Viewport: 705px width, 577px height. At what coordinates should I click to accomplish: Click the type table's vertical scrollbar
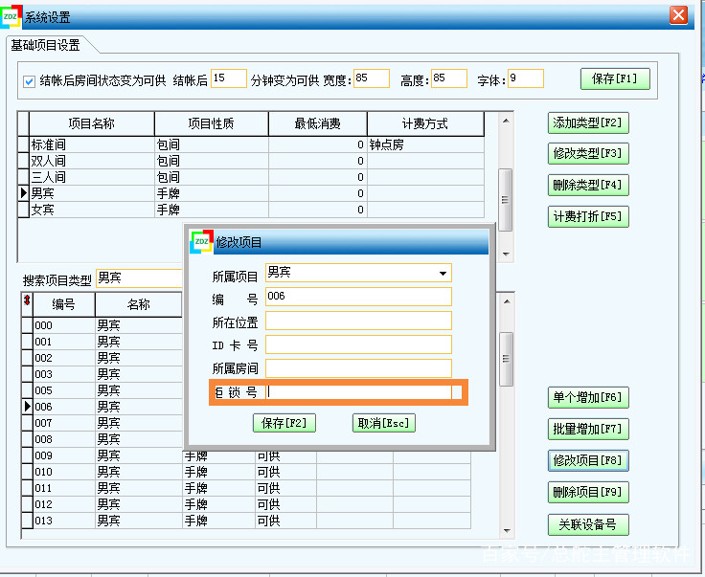click(x=507, y=187)
